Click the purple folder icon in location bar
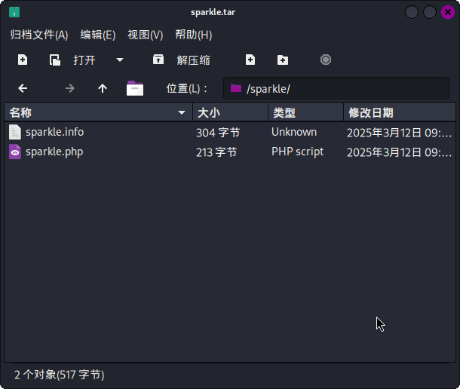The height and width of the screenshot is (389, 460). click(236, 88)
